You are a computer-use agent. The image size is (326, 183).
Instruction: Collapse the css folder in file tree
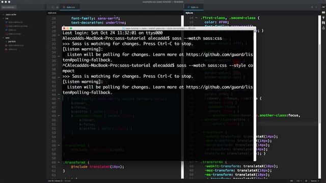tap(4, 18)
